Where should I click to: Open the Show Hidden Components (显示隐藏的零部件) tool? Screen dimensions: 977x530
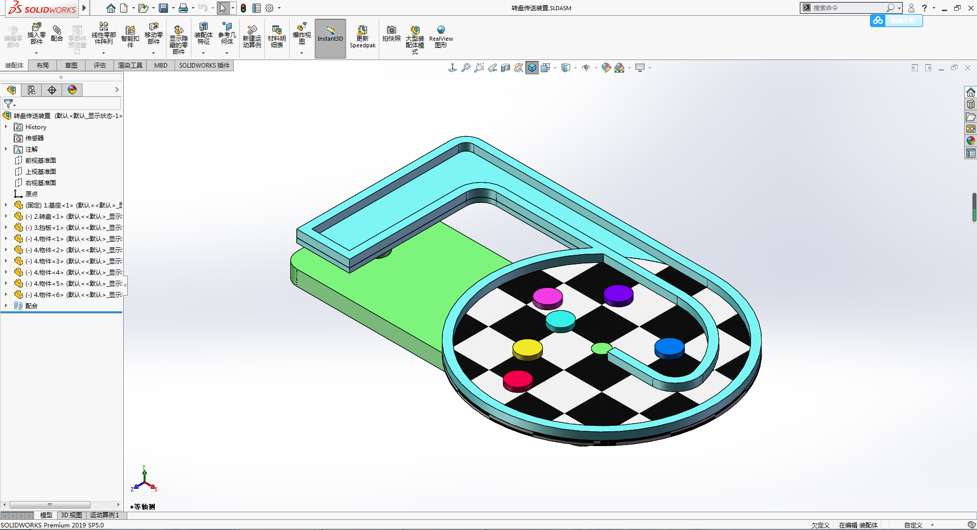click(178, 39)
